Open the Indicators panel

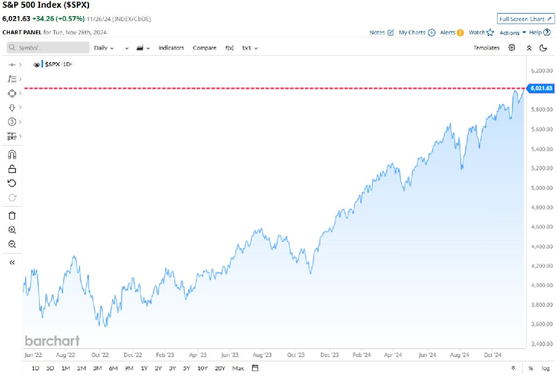(171, 48)
